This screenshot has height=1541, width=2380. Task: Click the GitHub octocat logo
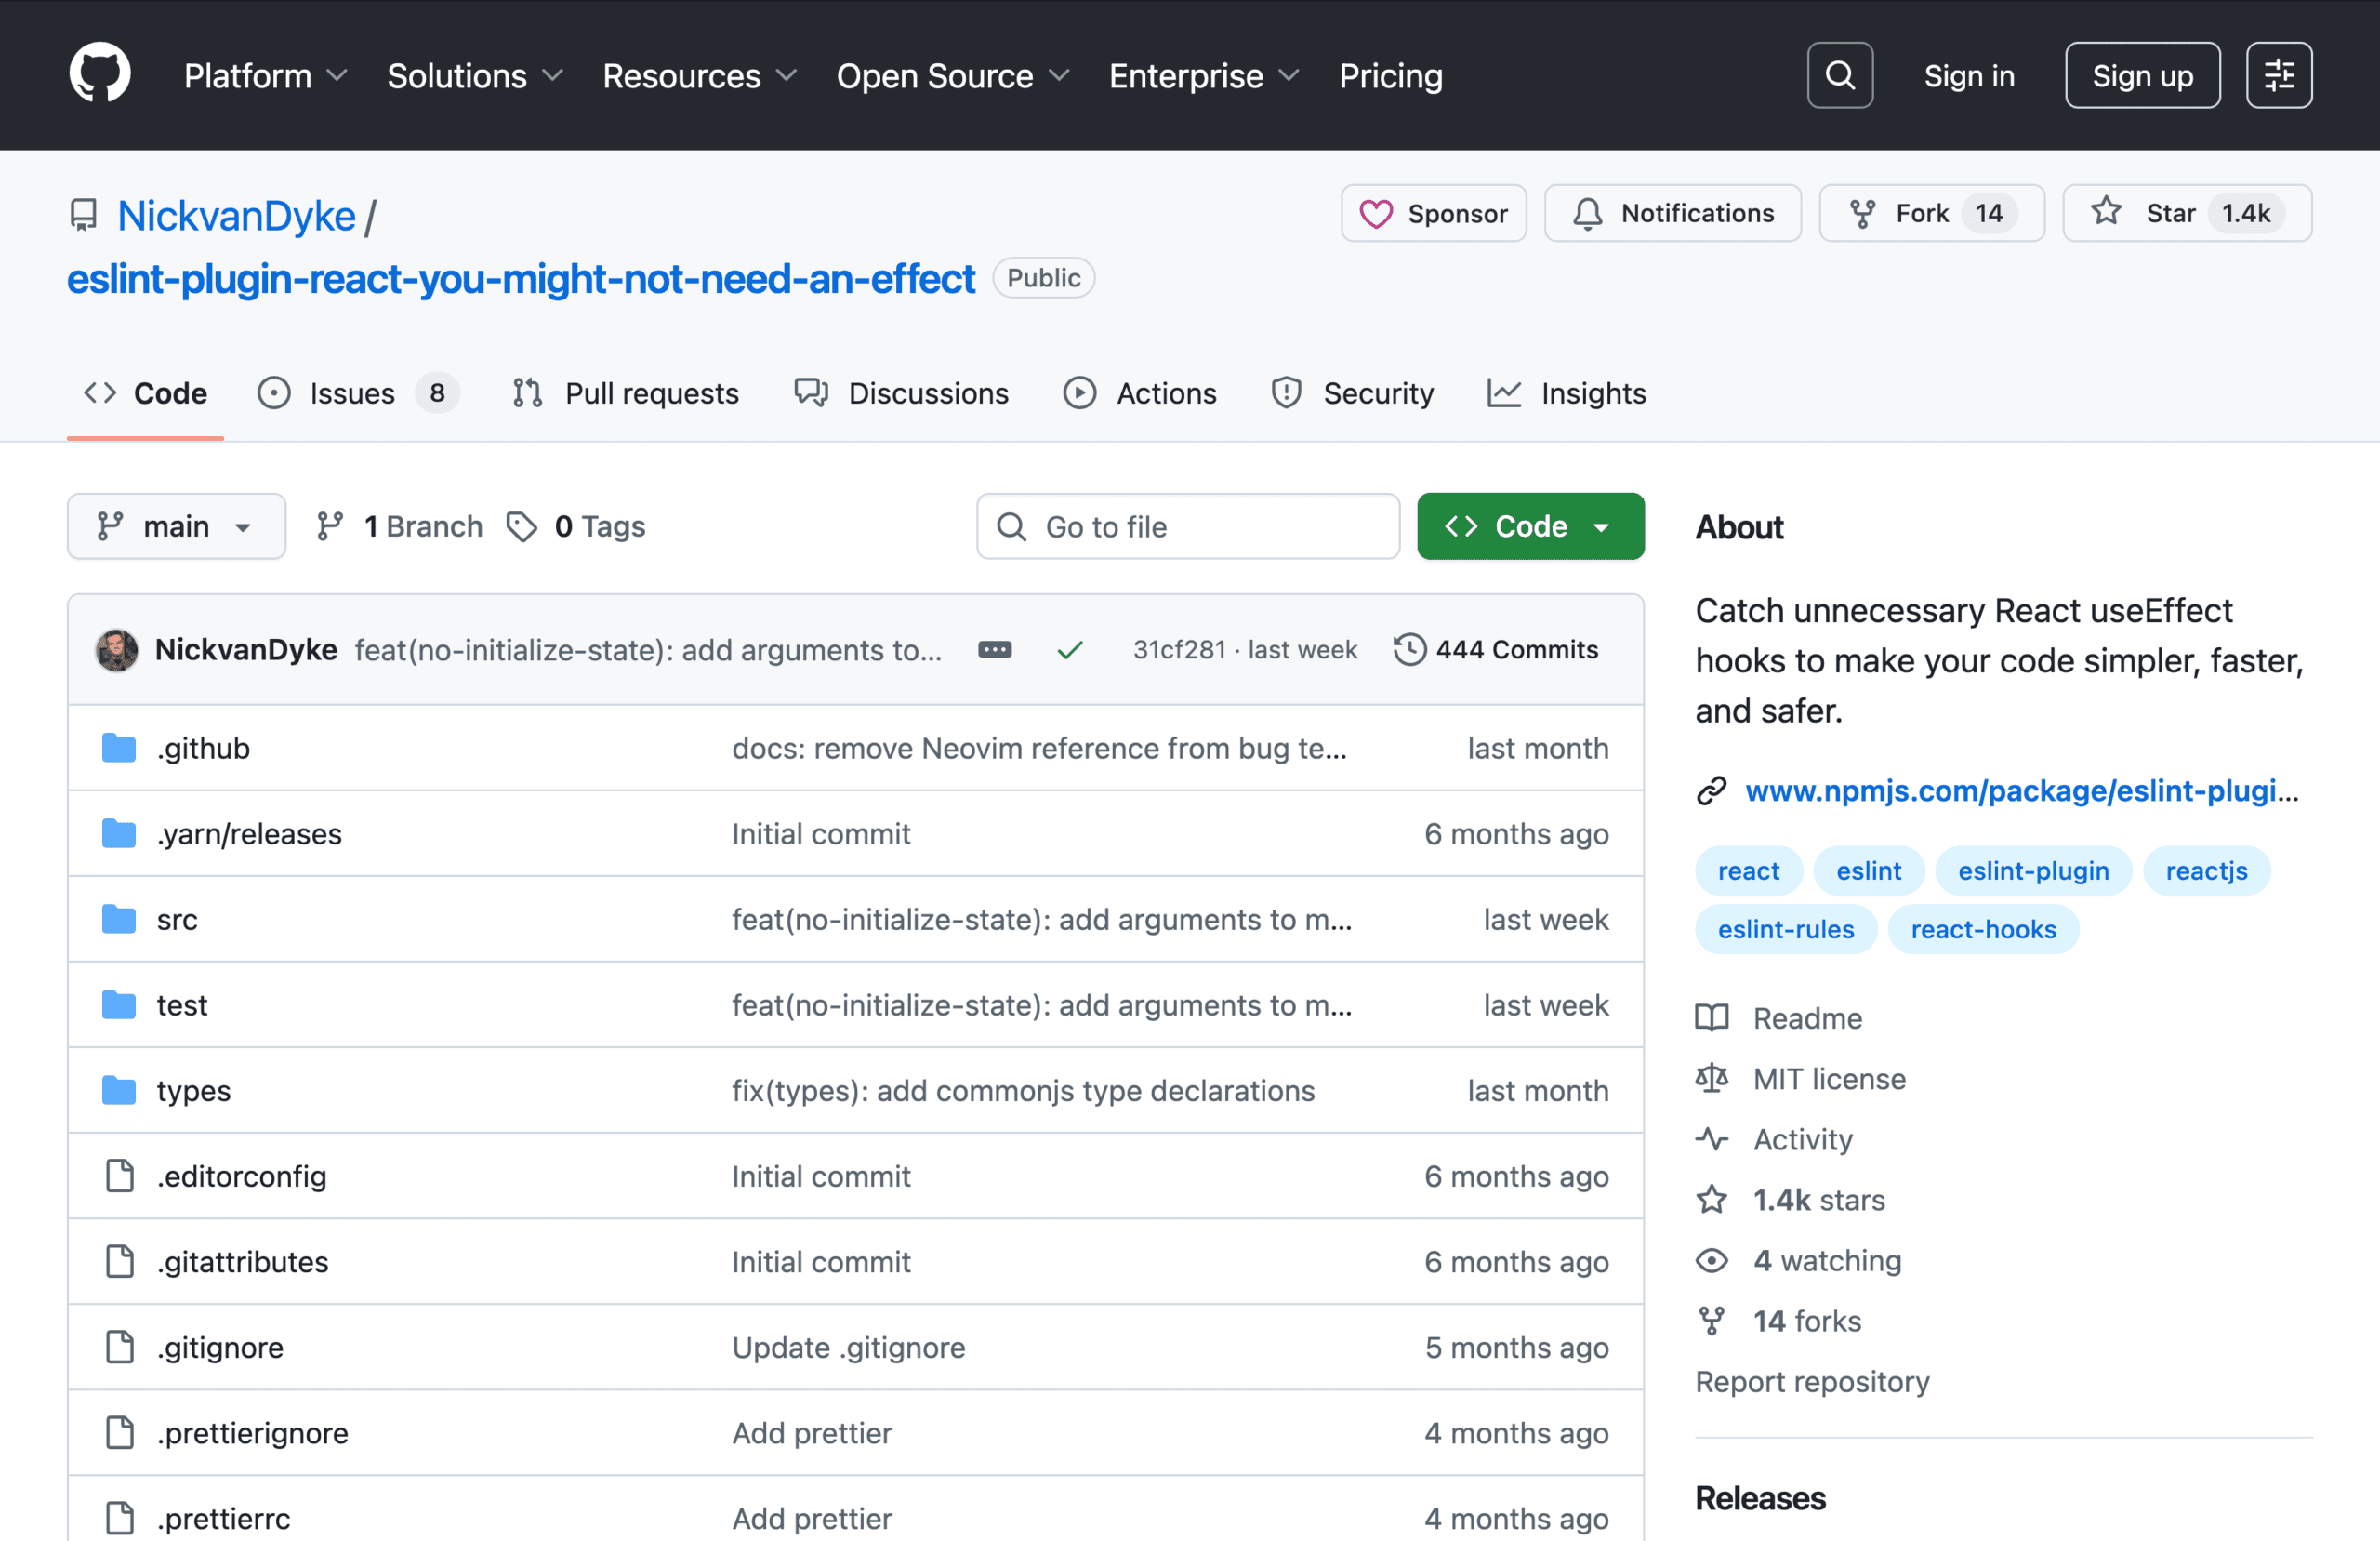99,73
